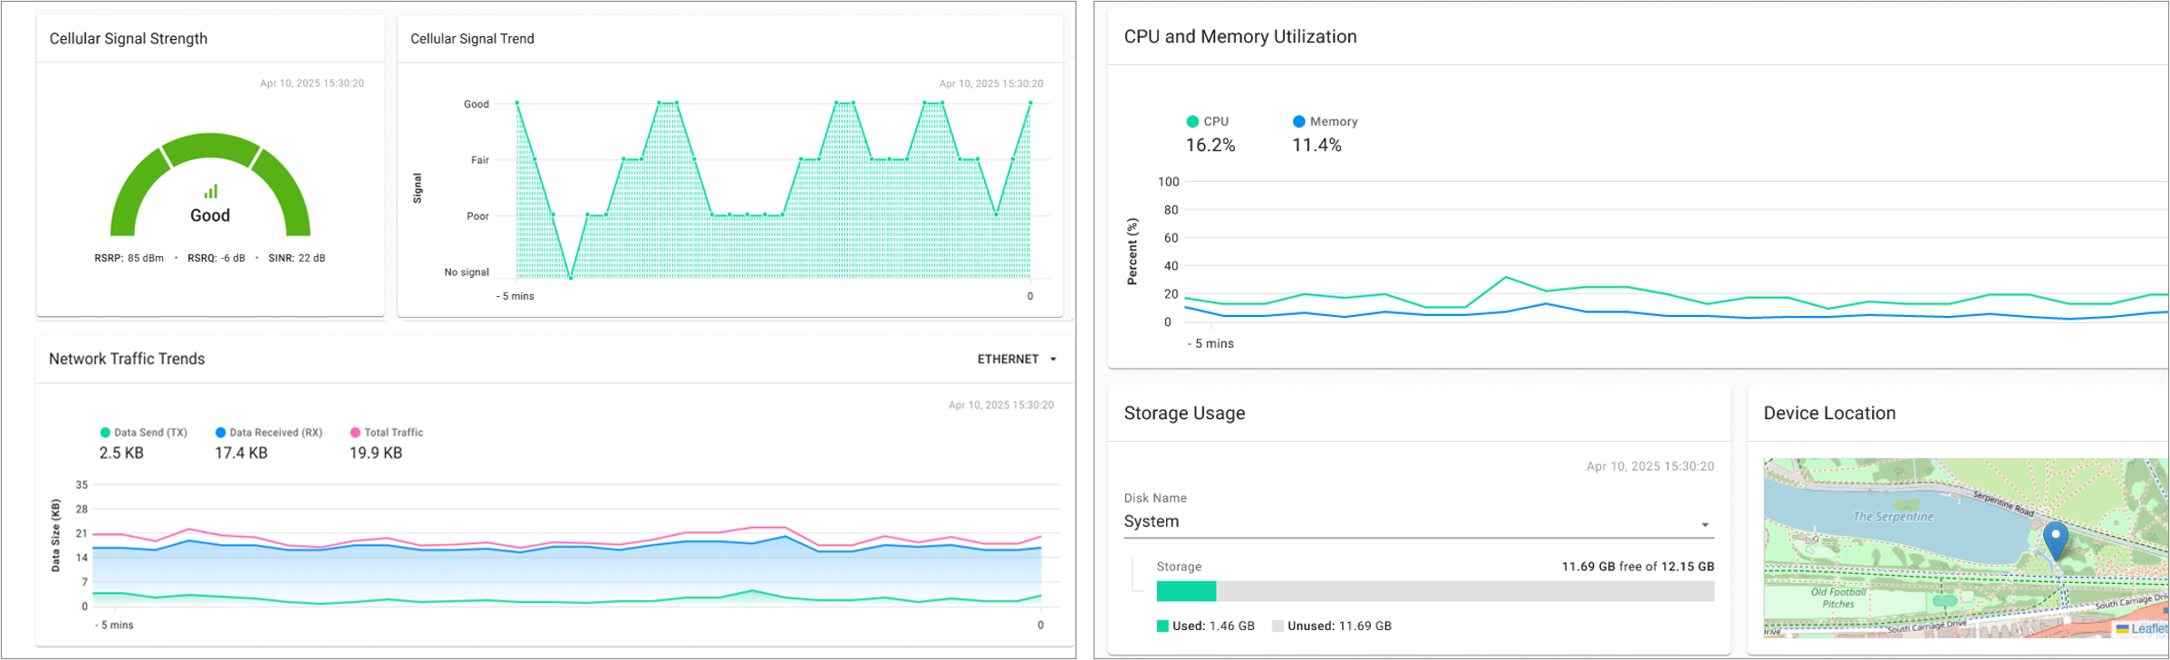Click the top middle segment of signal gauge
The image size is (2170, 660).
pos(210,148)
